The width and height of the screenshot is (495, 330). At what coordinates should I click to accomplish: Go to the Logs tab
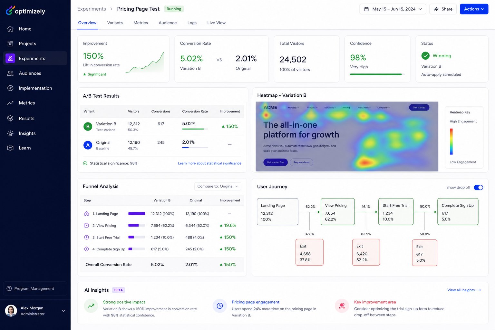[x=192, y=23]
